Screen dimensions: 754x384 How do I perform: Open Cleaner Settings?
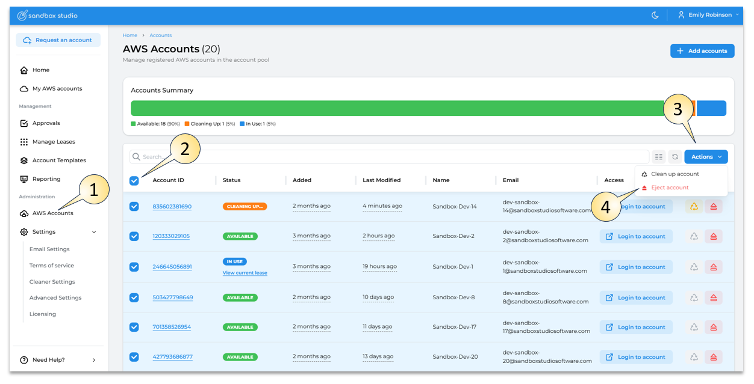[52, 282]
